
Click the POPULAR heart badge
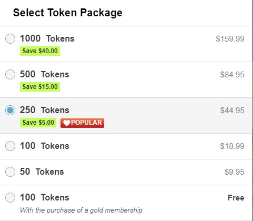[x=82, y=123]
